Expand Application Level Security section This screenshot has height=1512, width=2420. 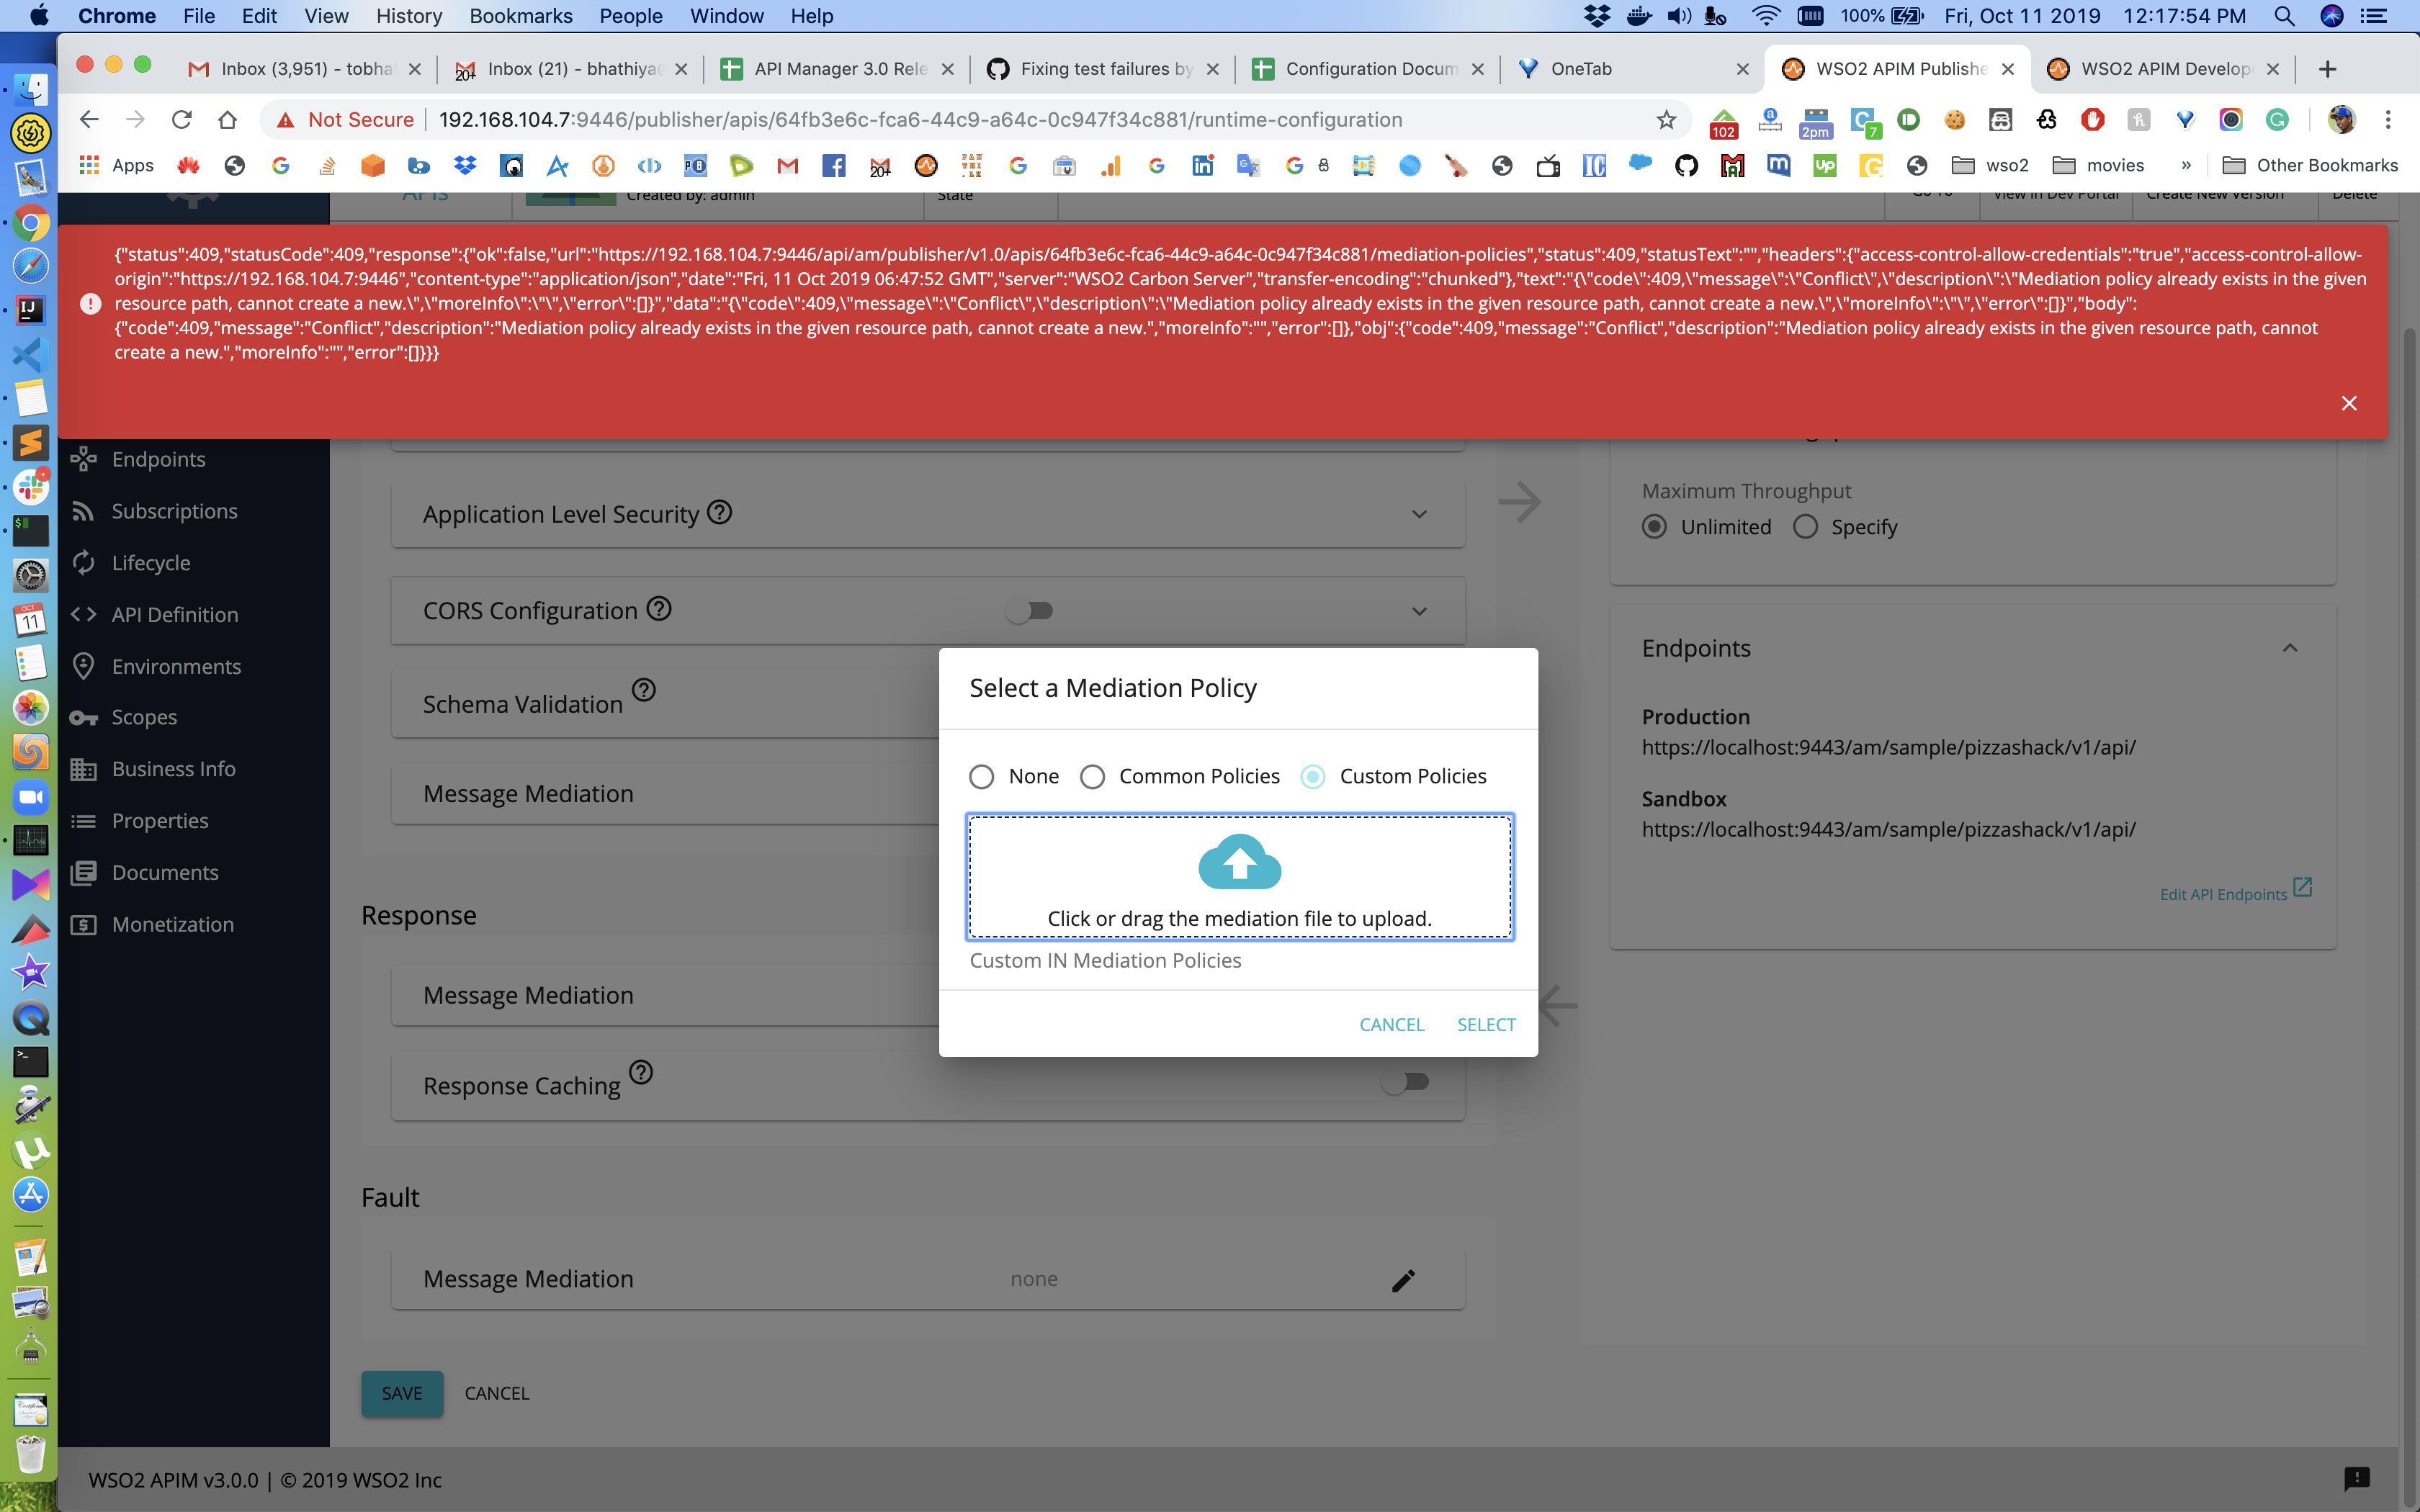(x=1419, y=514)
